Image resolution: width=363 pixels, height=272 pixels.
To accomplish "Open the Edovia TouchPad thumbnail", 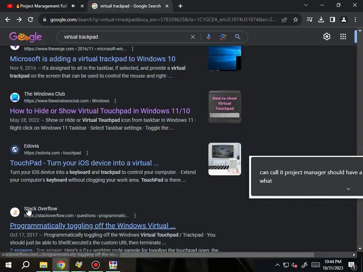I will pos(224,159).
